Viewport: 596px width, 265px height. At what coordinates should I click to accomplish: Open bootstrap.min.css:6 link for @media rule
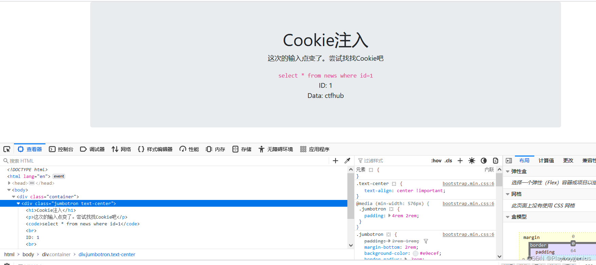[x=468, y=203]
